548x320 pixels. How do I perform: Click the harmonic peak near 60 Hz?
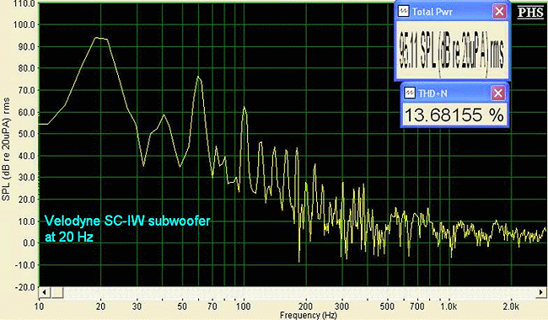pos(198,77)
